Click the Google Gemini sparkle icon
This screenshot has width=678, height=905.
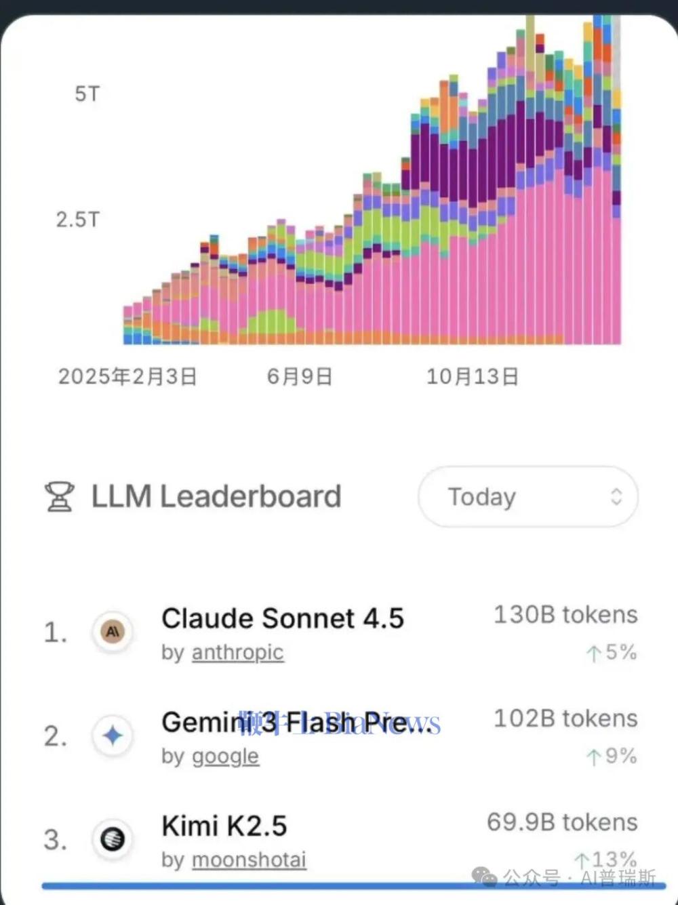pyautogui.click(x=113, y=736)
